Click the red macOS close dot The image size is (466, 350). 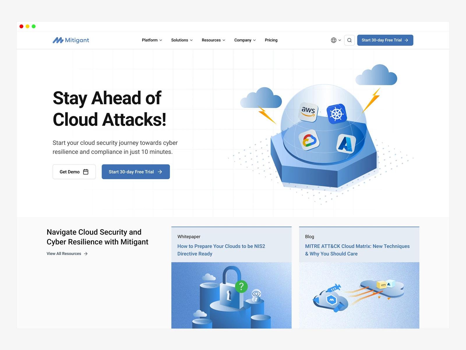point(21,26)
